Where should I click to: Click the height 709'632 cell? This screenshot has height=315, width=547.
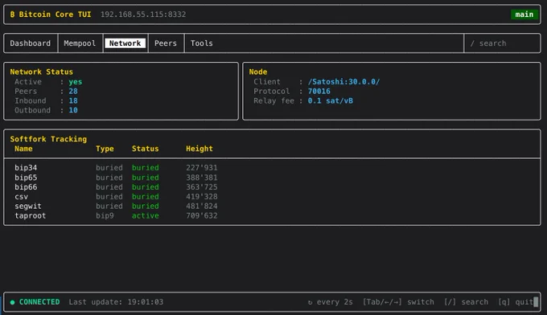[x=202, y=215]
